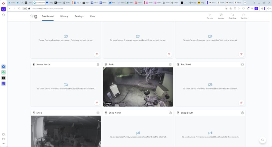This screenshot has height=147, width=272.
Task: Click the Sign Out button
Action: (x=244, y=16)
